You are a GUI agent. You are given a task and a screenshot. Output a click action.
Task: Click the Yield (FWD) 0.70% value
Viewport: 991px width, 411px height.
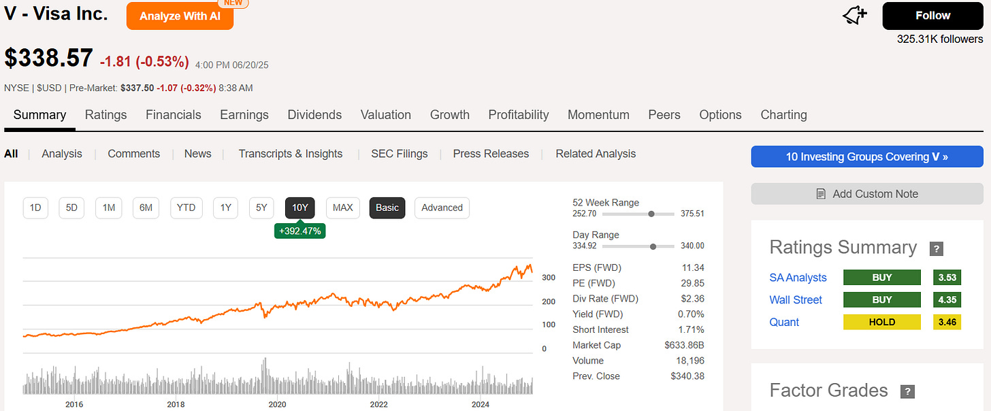coord(690,314)
